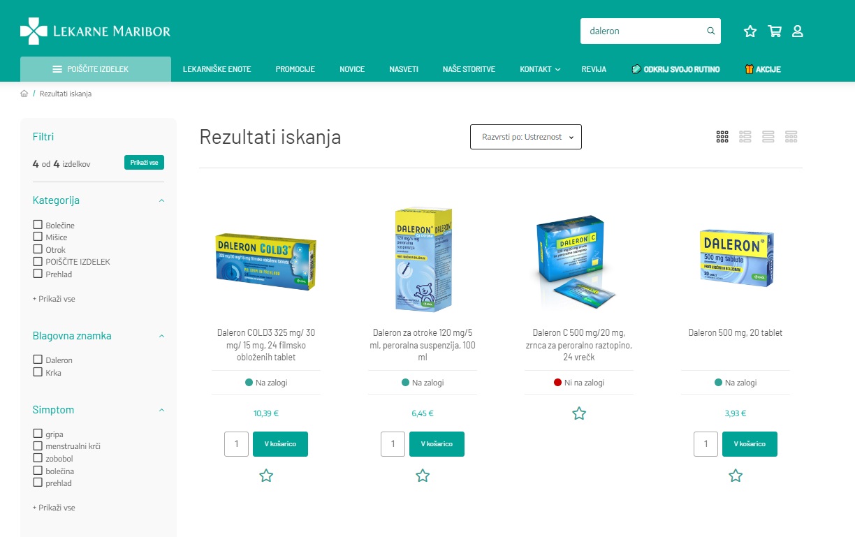Click the Daleron za otroke product image

coord(423,260)
